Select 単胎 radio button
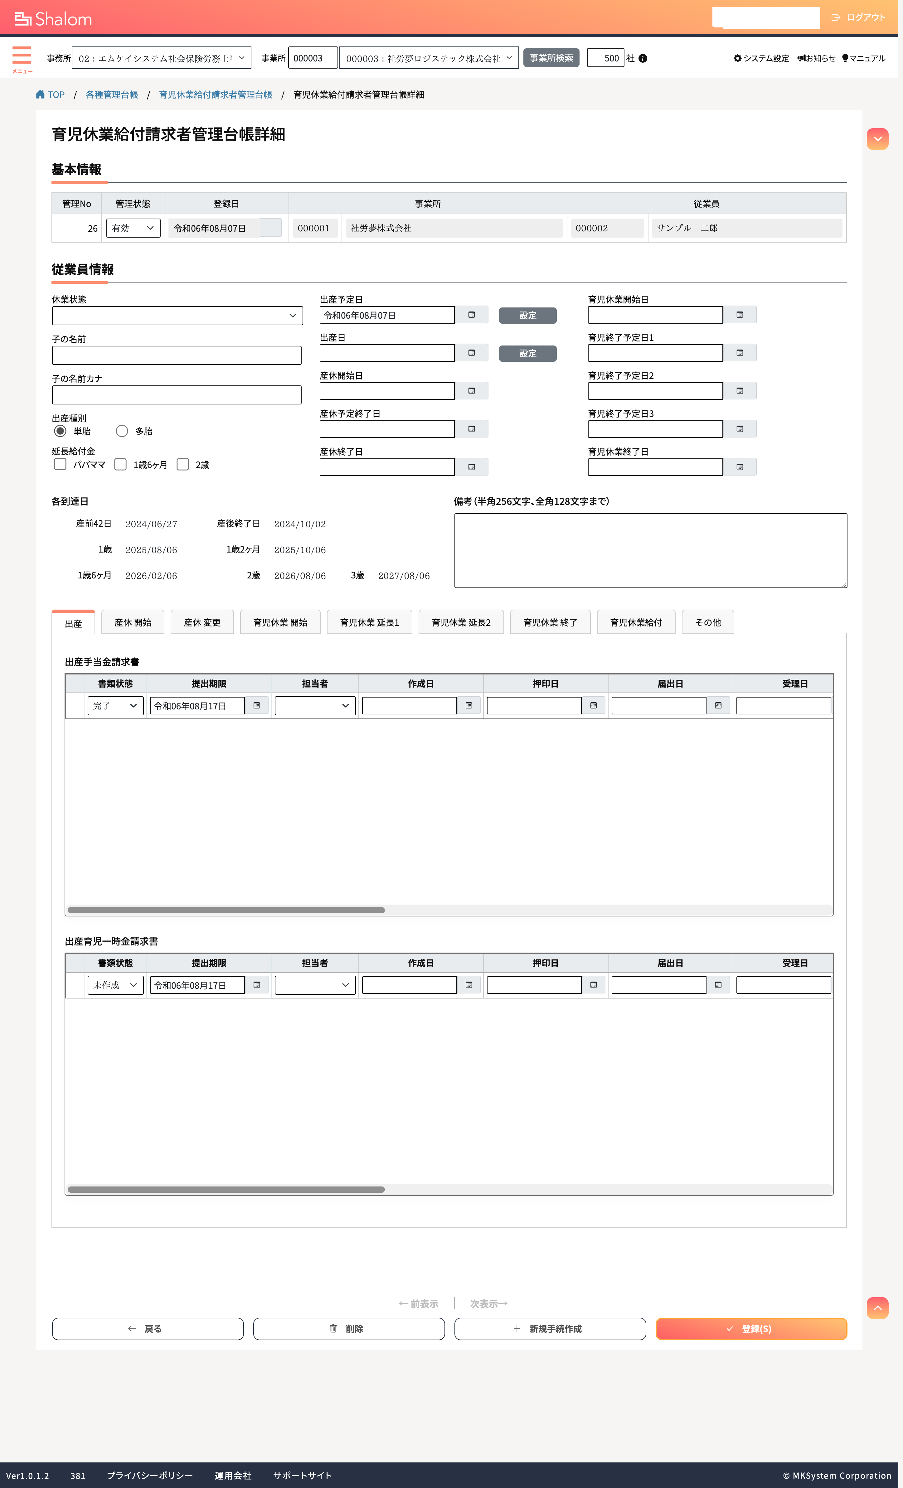This screenshot has width=903, height=1488. 61,431
